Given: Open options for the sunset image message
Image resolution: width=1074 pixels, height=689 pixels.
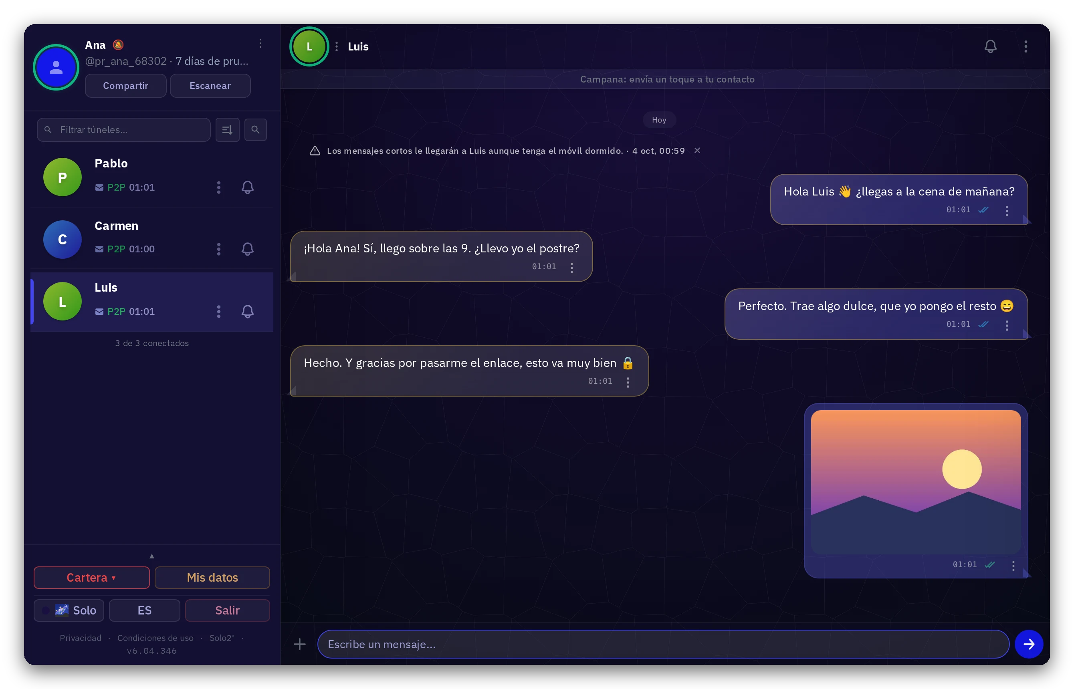Looking at the screenshot, I should 1013,566.
